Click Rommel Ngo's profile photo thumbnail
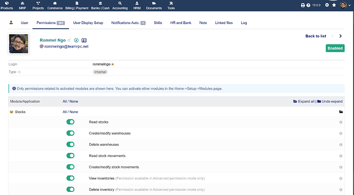 (x=19, y=44)
